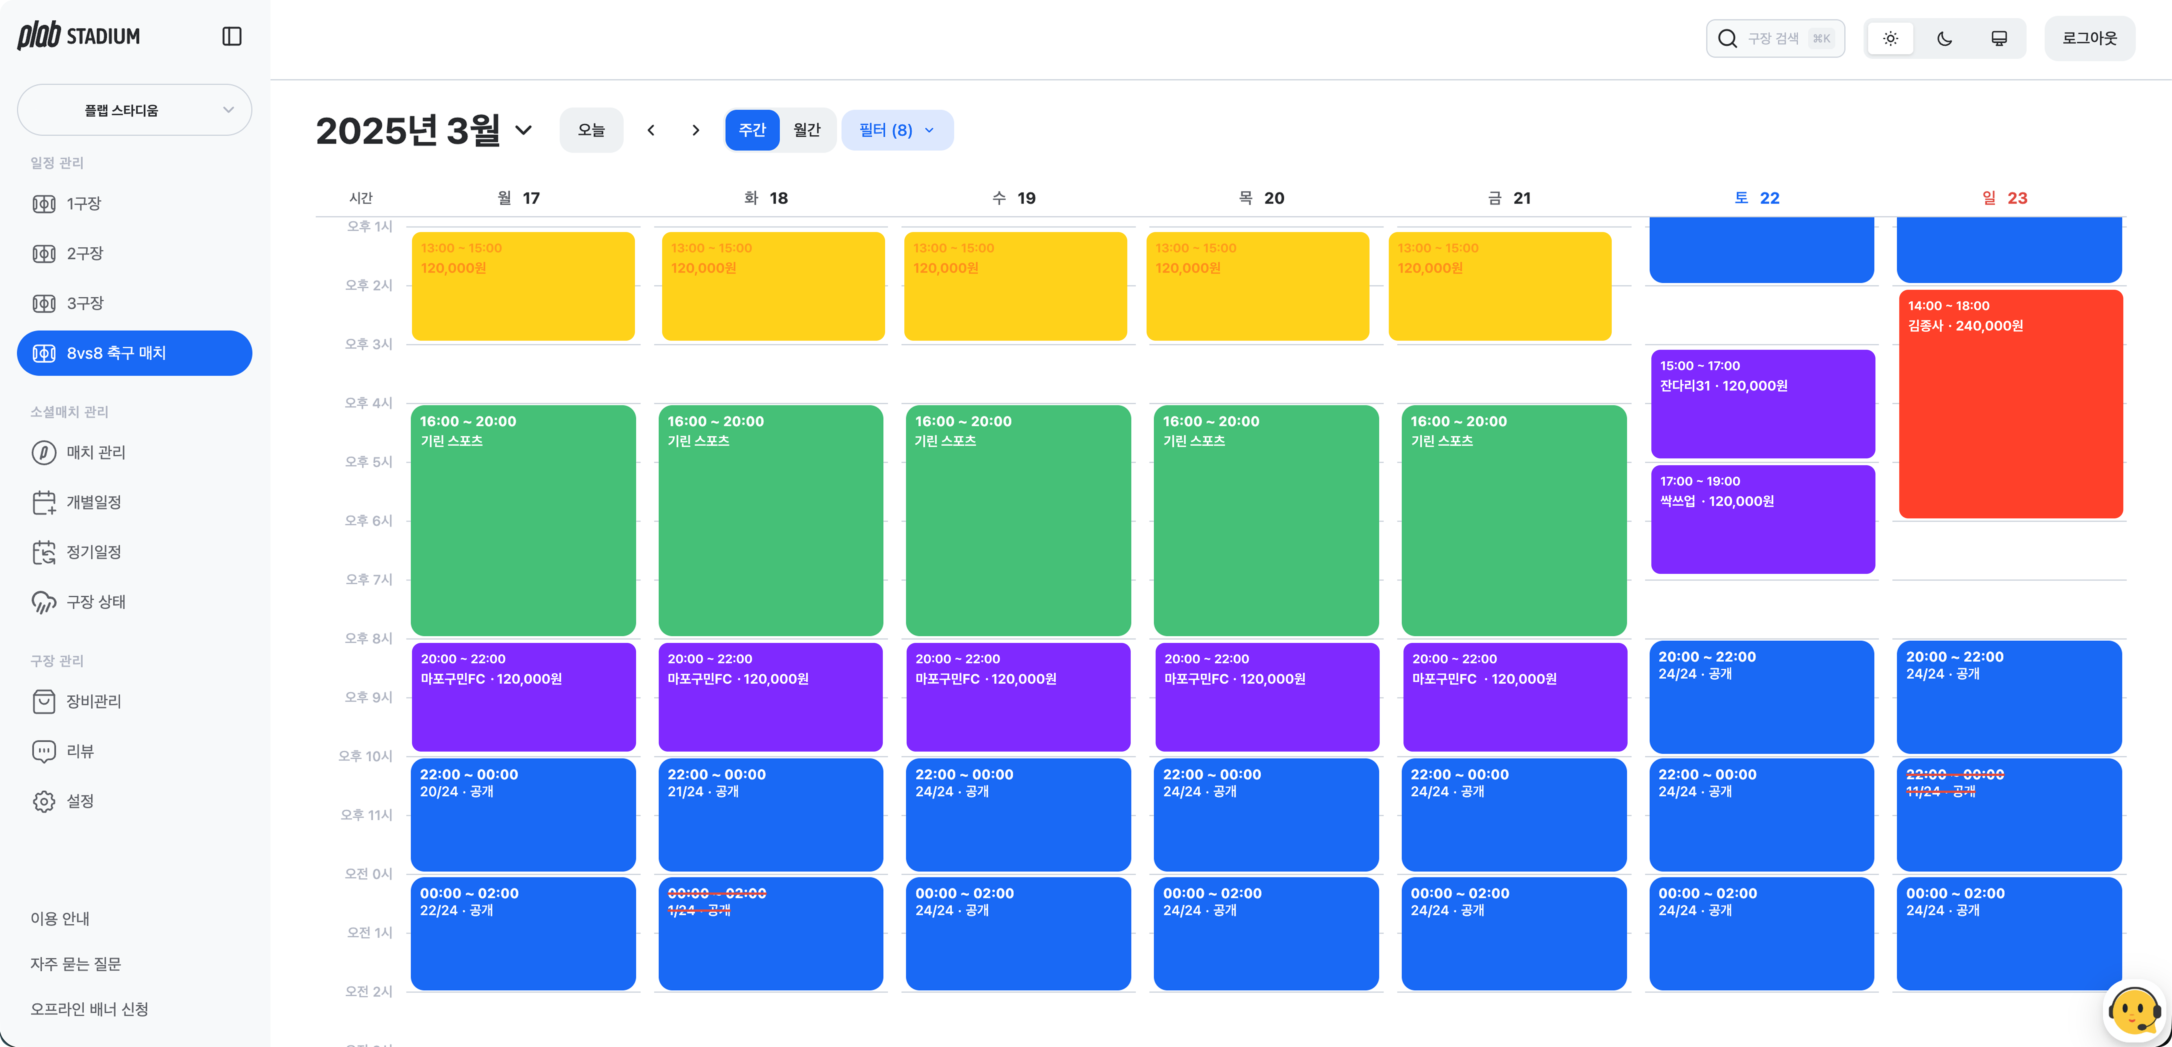
Task: Go to previous week arrow
Action: coord(651,130)
